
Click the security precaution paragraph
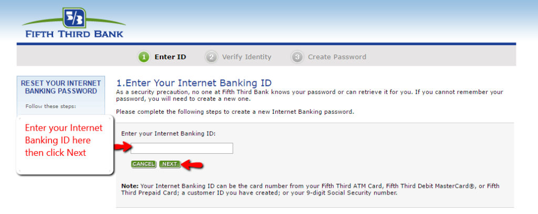coord(309,95)
